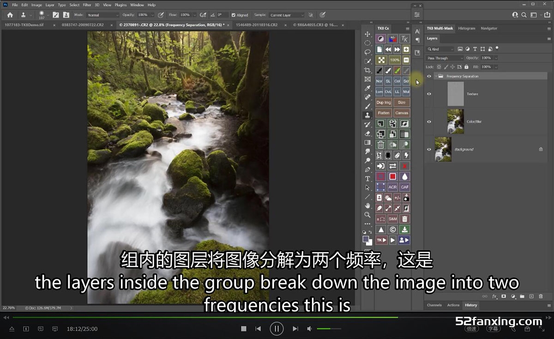Click the TK8 100% zoom button
Screen dimensions: 554x339
[x=394, y=60]
